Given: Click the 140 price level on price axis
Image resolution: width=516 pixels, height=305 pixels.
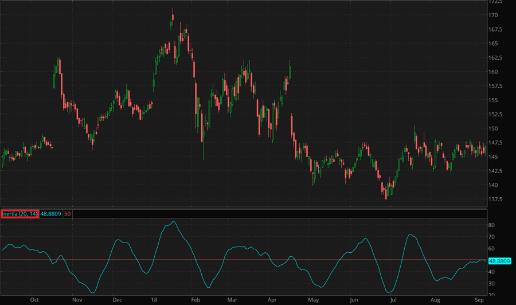Looking at the screenshot, I should click(492, 185).
